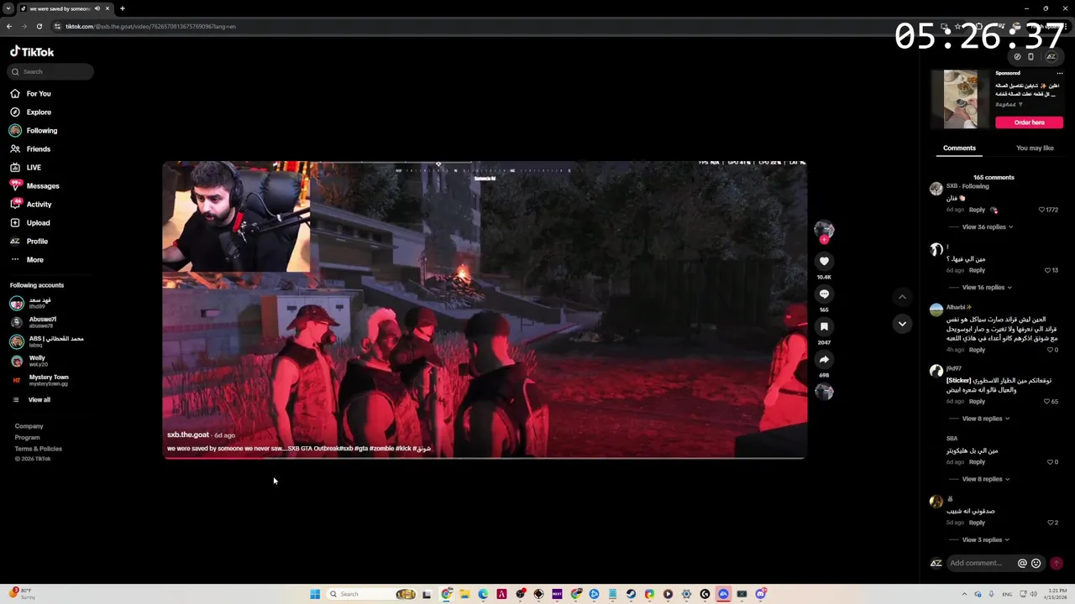This screenshot has height=604, width=1075.
Task: Reload the page in browser toolbar
Action: pos(39,27)
